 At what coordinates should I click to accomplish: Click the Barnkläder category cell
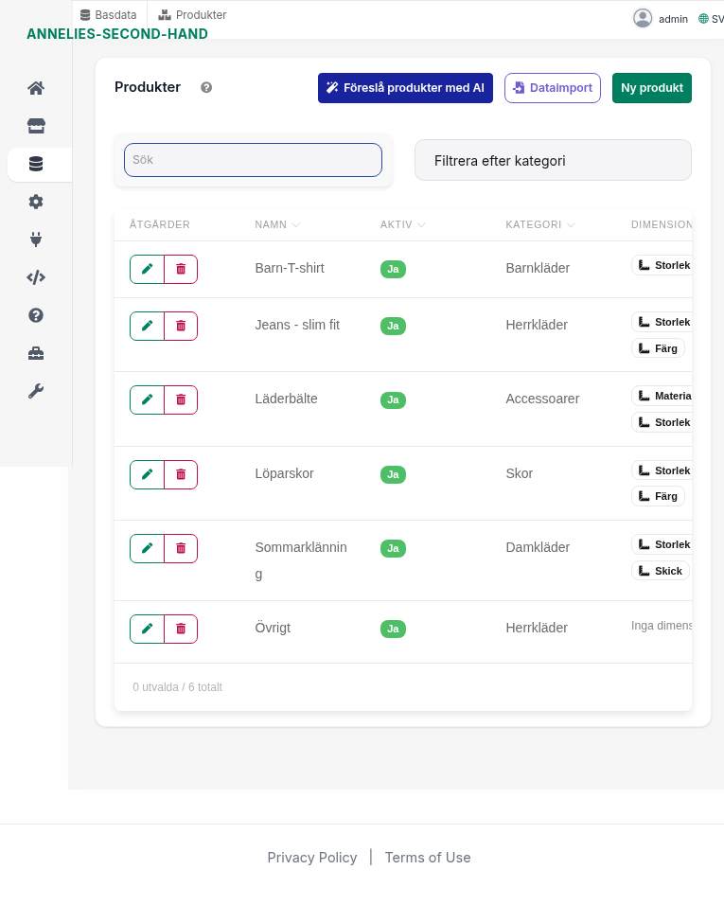538,269
